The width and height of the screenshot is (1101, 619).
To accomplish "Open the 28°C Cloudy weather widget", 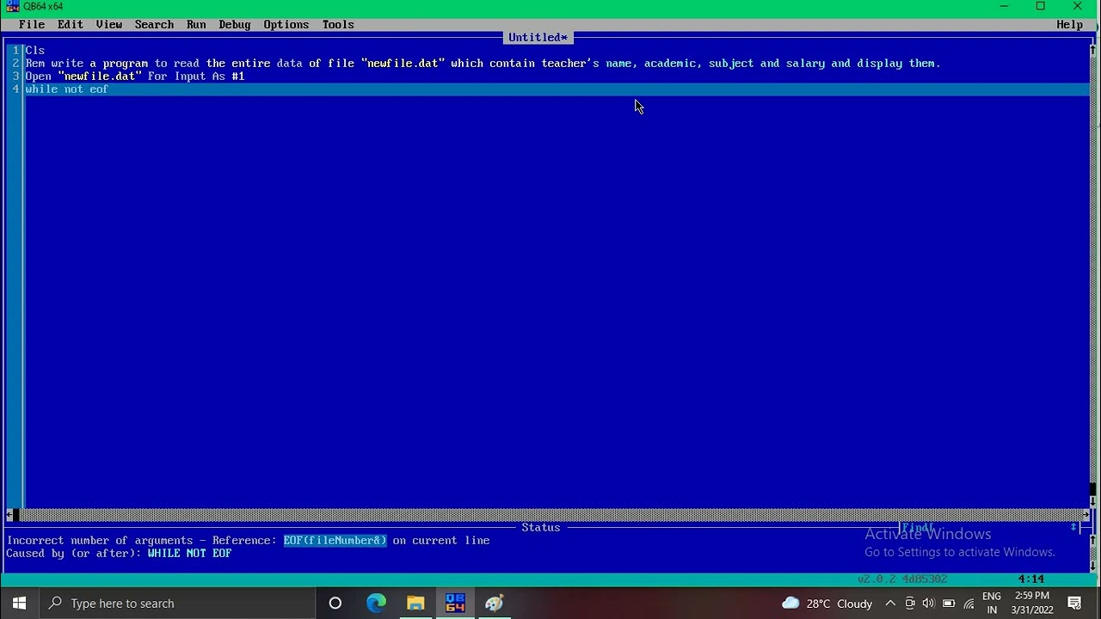I will 827,604.
